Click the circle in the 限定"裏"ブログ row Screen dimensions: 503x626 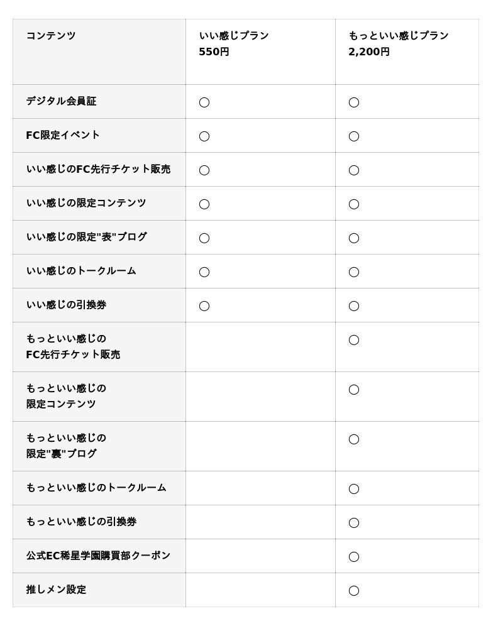coord(354,439)
